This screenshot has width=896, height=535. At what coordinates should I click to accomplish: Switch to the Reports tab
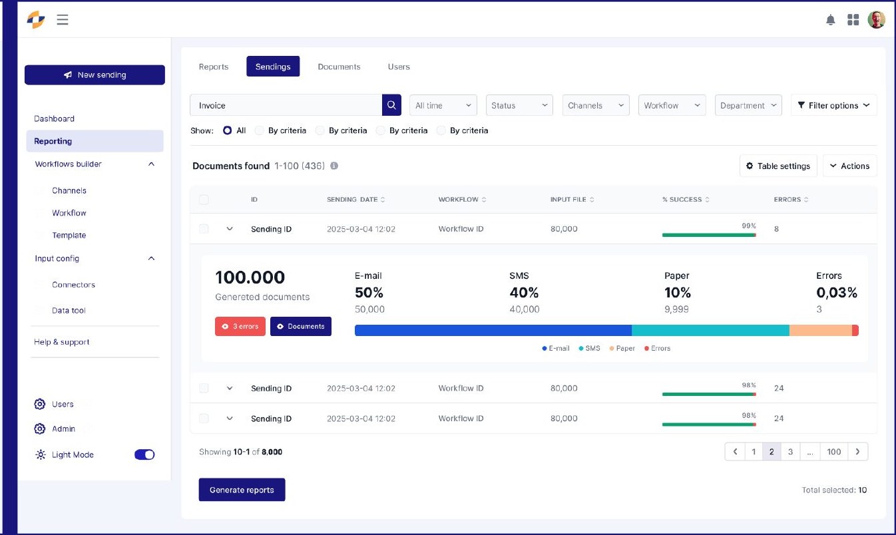pos(214,67)
